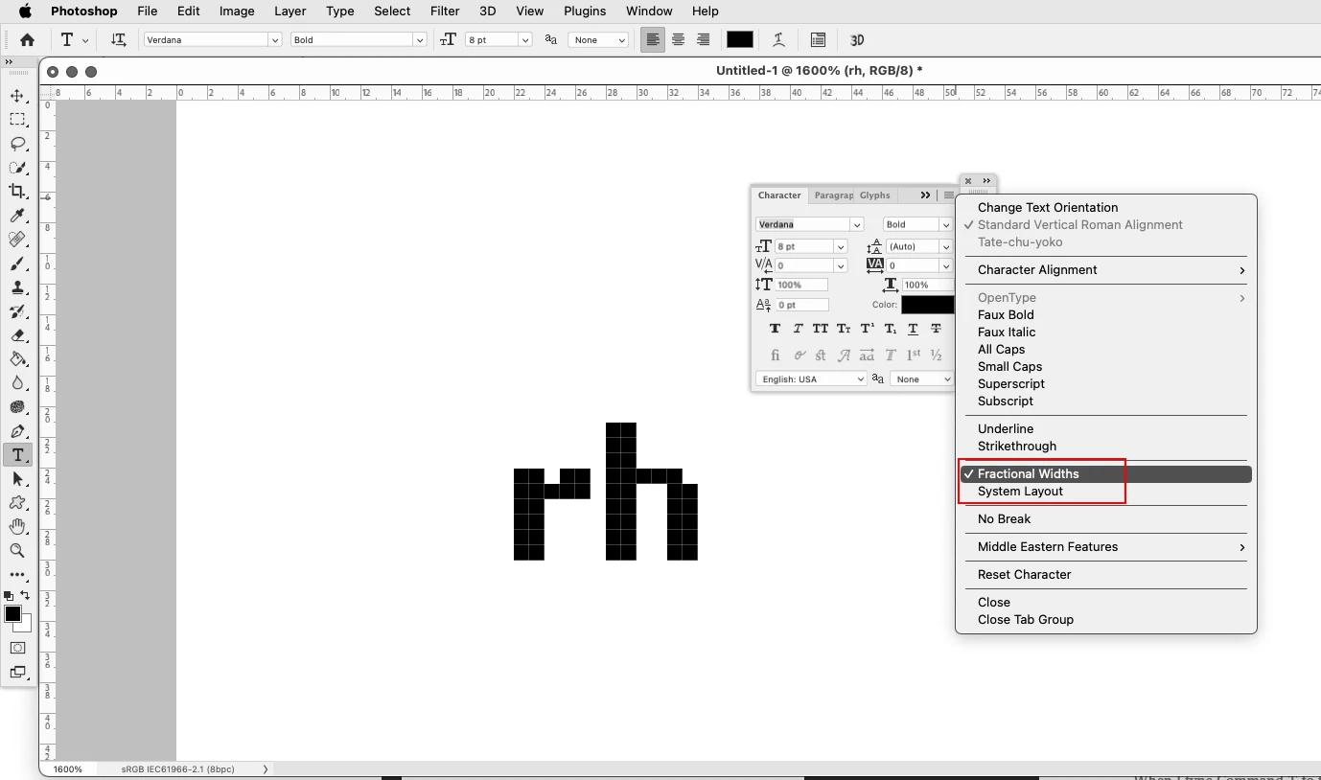Open kerning dropdown in Character panel
1321x780 pixels.
pyautogui.click(x=841, y=265)
